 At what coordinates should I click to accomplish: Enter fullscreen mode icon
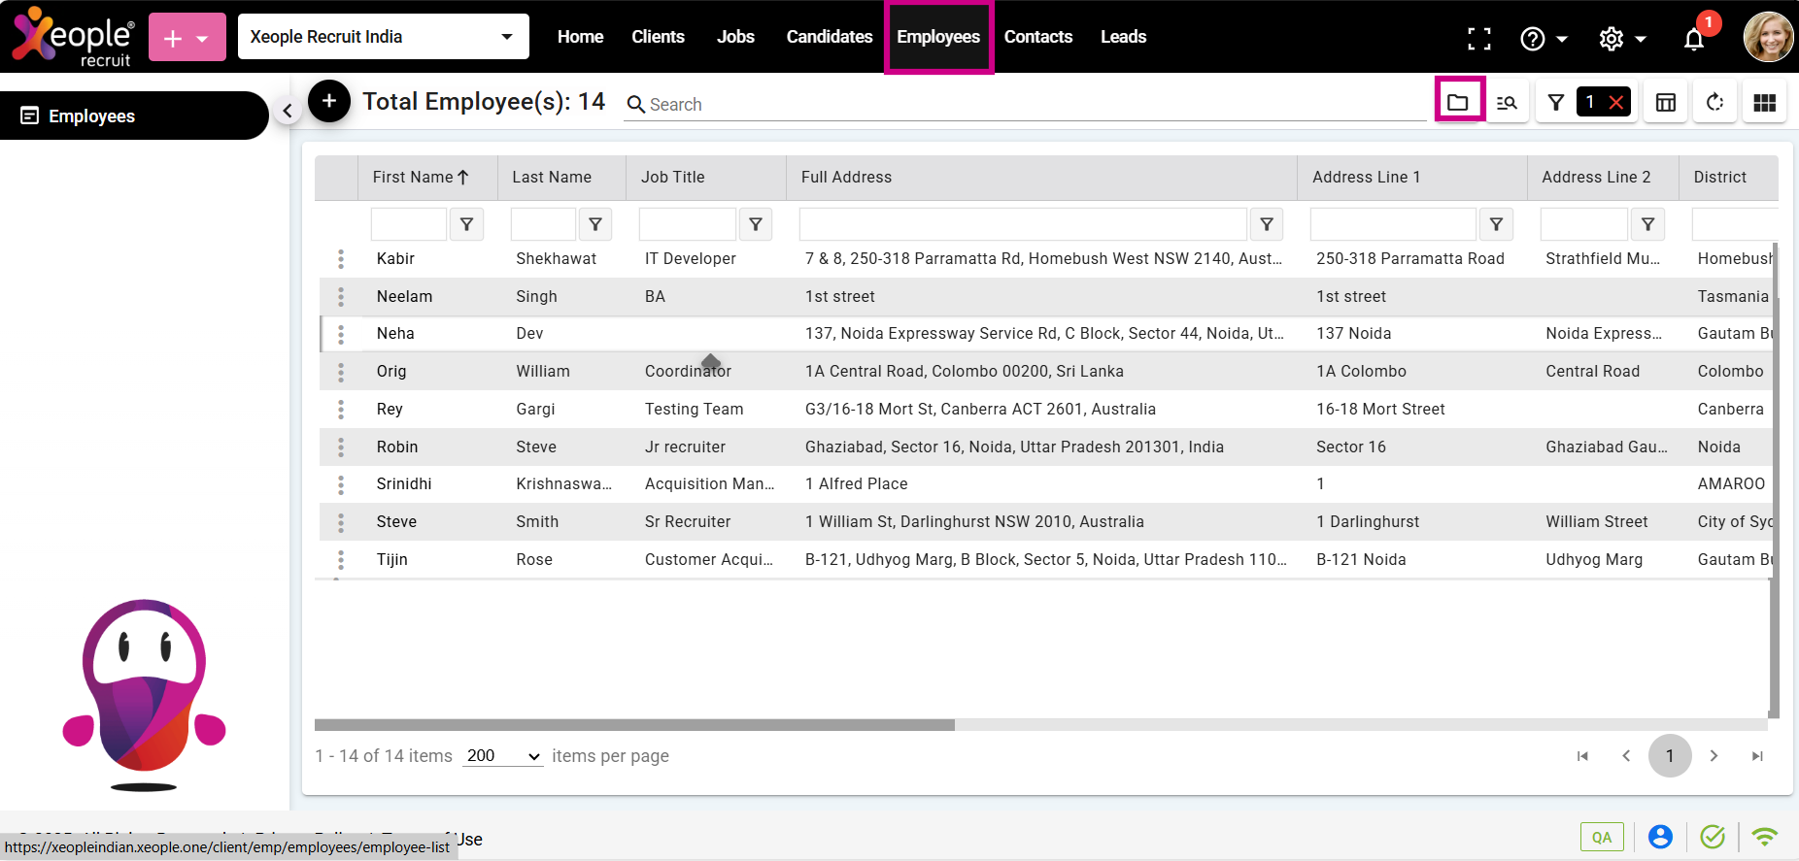[1478, 39]
